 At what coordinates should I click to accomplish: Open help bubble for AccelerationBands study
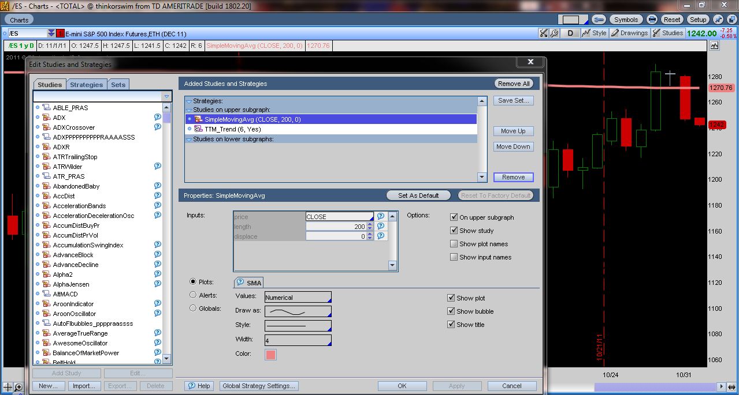pos(157,205)
